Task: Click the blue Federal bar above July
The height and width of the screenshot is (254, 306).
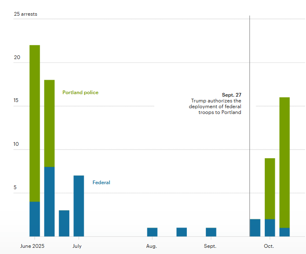Action: tap(79, 206)
